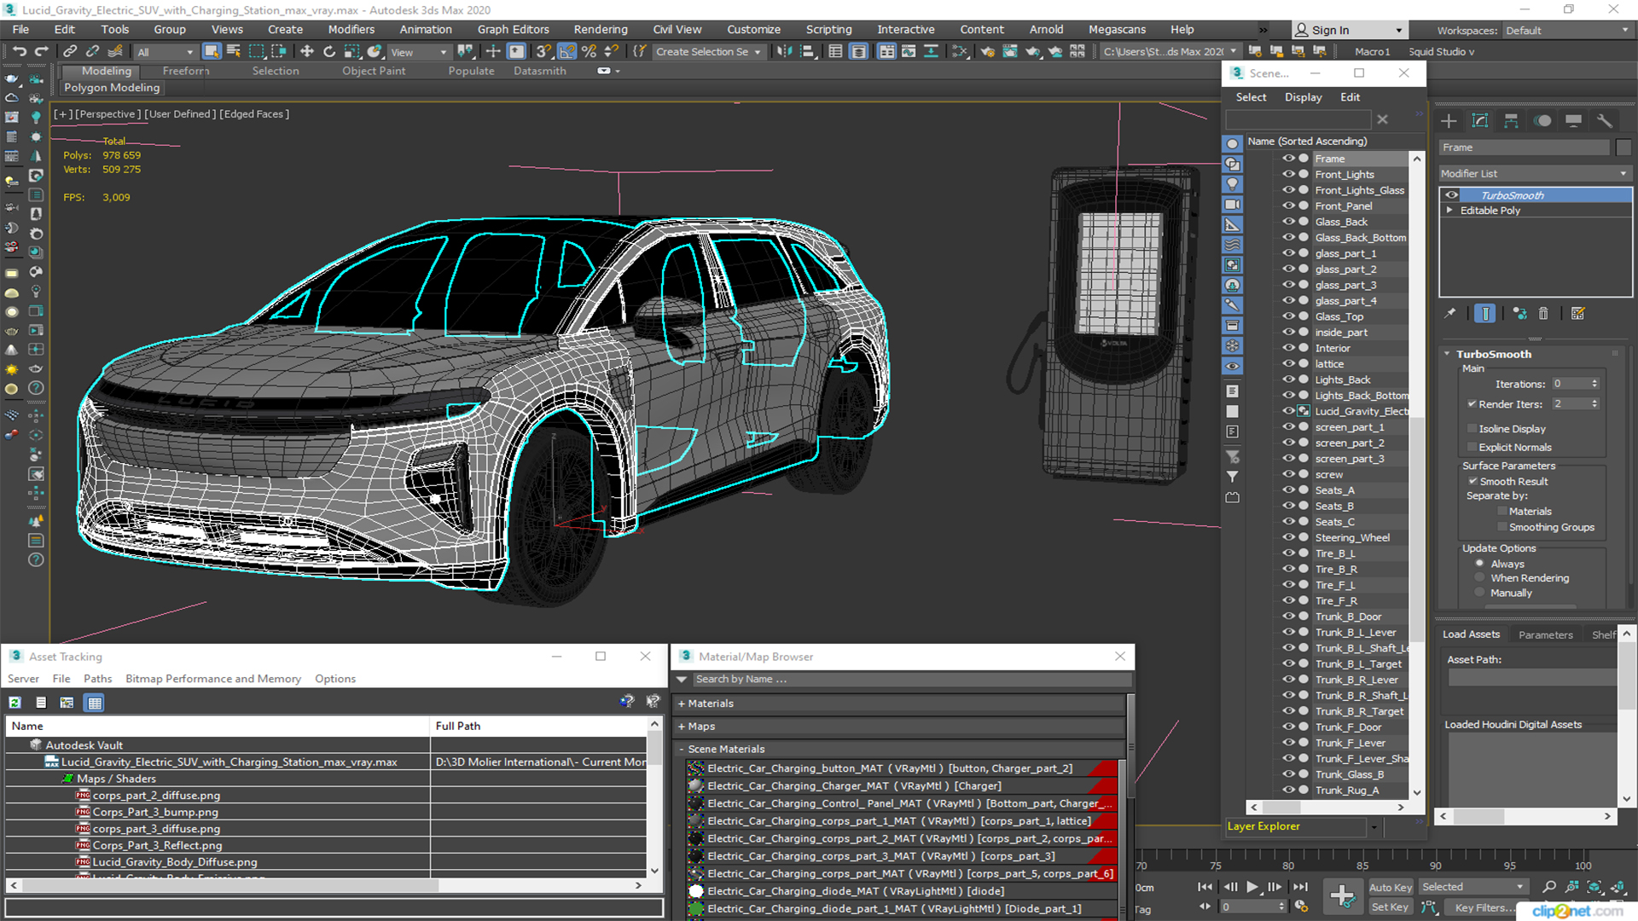Screen dimensions: 1638x921
Task: Go to End frame button
Action: click(x=1299, y=887)
